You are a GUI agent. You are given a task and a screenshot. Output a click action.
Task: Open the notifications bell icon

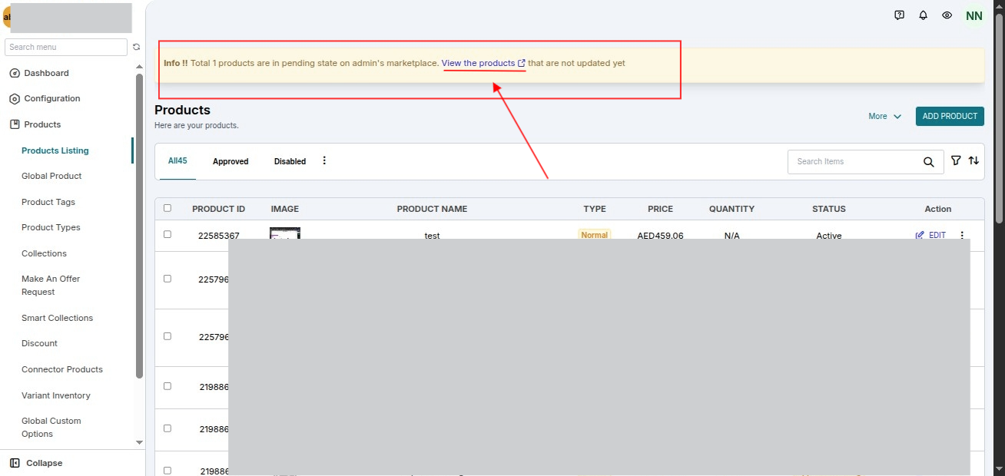pyautogui.click(x=924, y=15)
